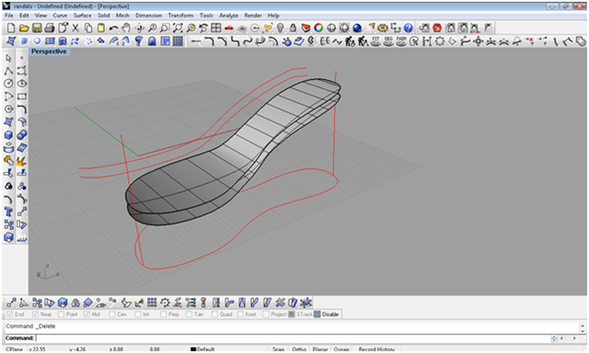Click the Print icon
Screen dimensions: 589x353
pos(50,28)
